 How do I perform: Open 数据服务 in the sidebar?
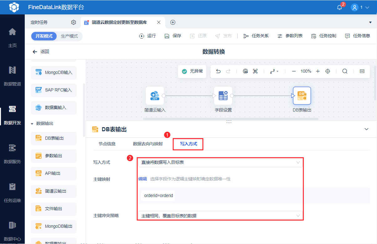(x=12, y=154)
